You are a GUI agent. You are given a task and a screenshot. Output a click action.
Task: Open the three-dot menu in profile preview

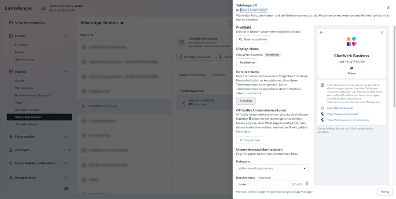click(x=382, y=32)
